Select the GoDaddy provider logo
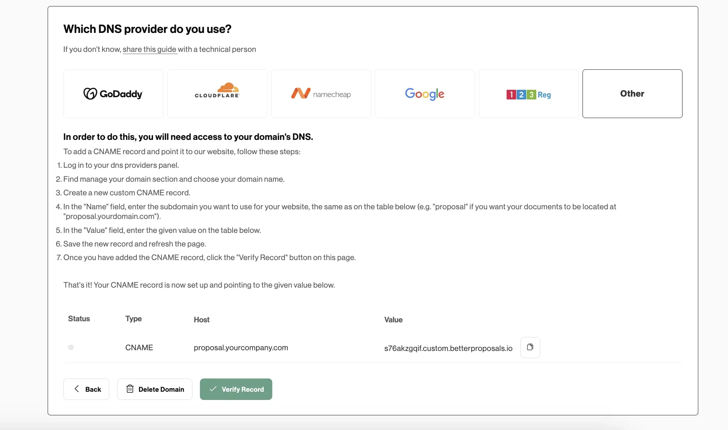Viewport: 728px width, 430px height. tap(113, 93)
